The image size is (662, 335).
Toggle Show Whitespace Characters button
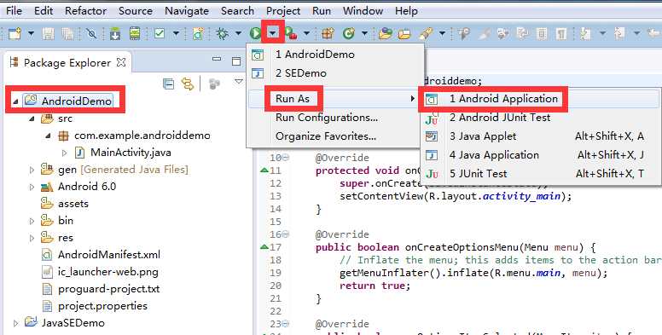pos(561,33)
